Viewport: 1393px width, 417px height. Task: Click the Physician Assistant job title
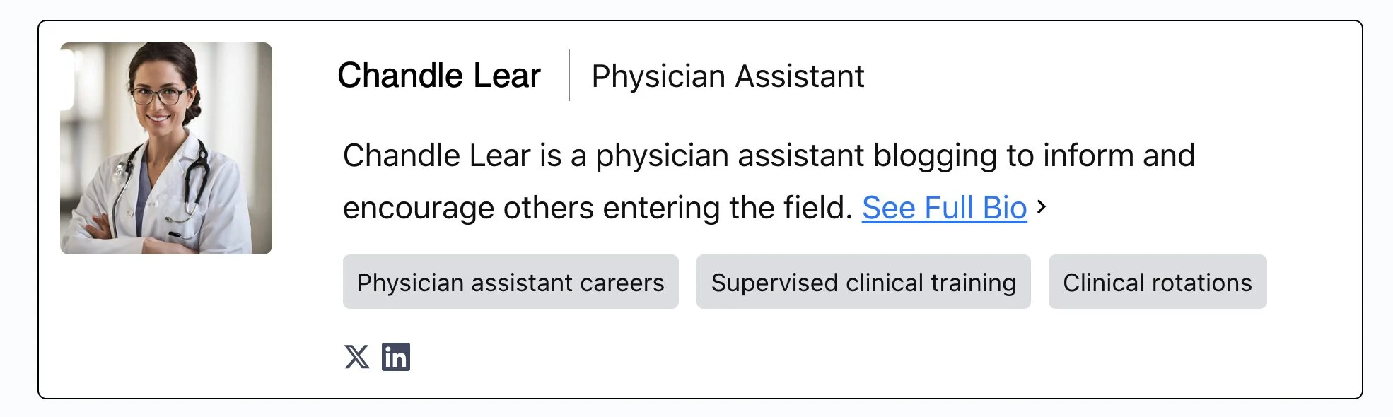tap(728, 76)
